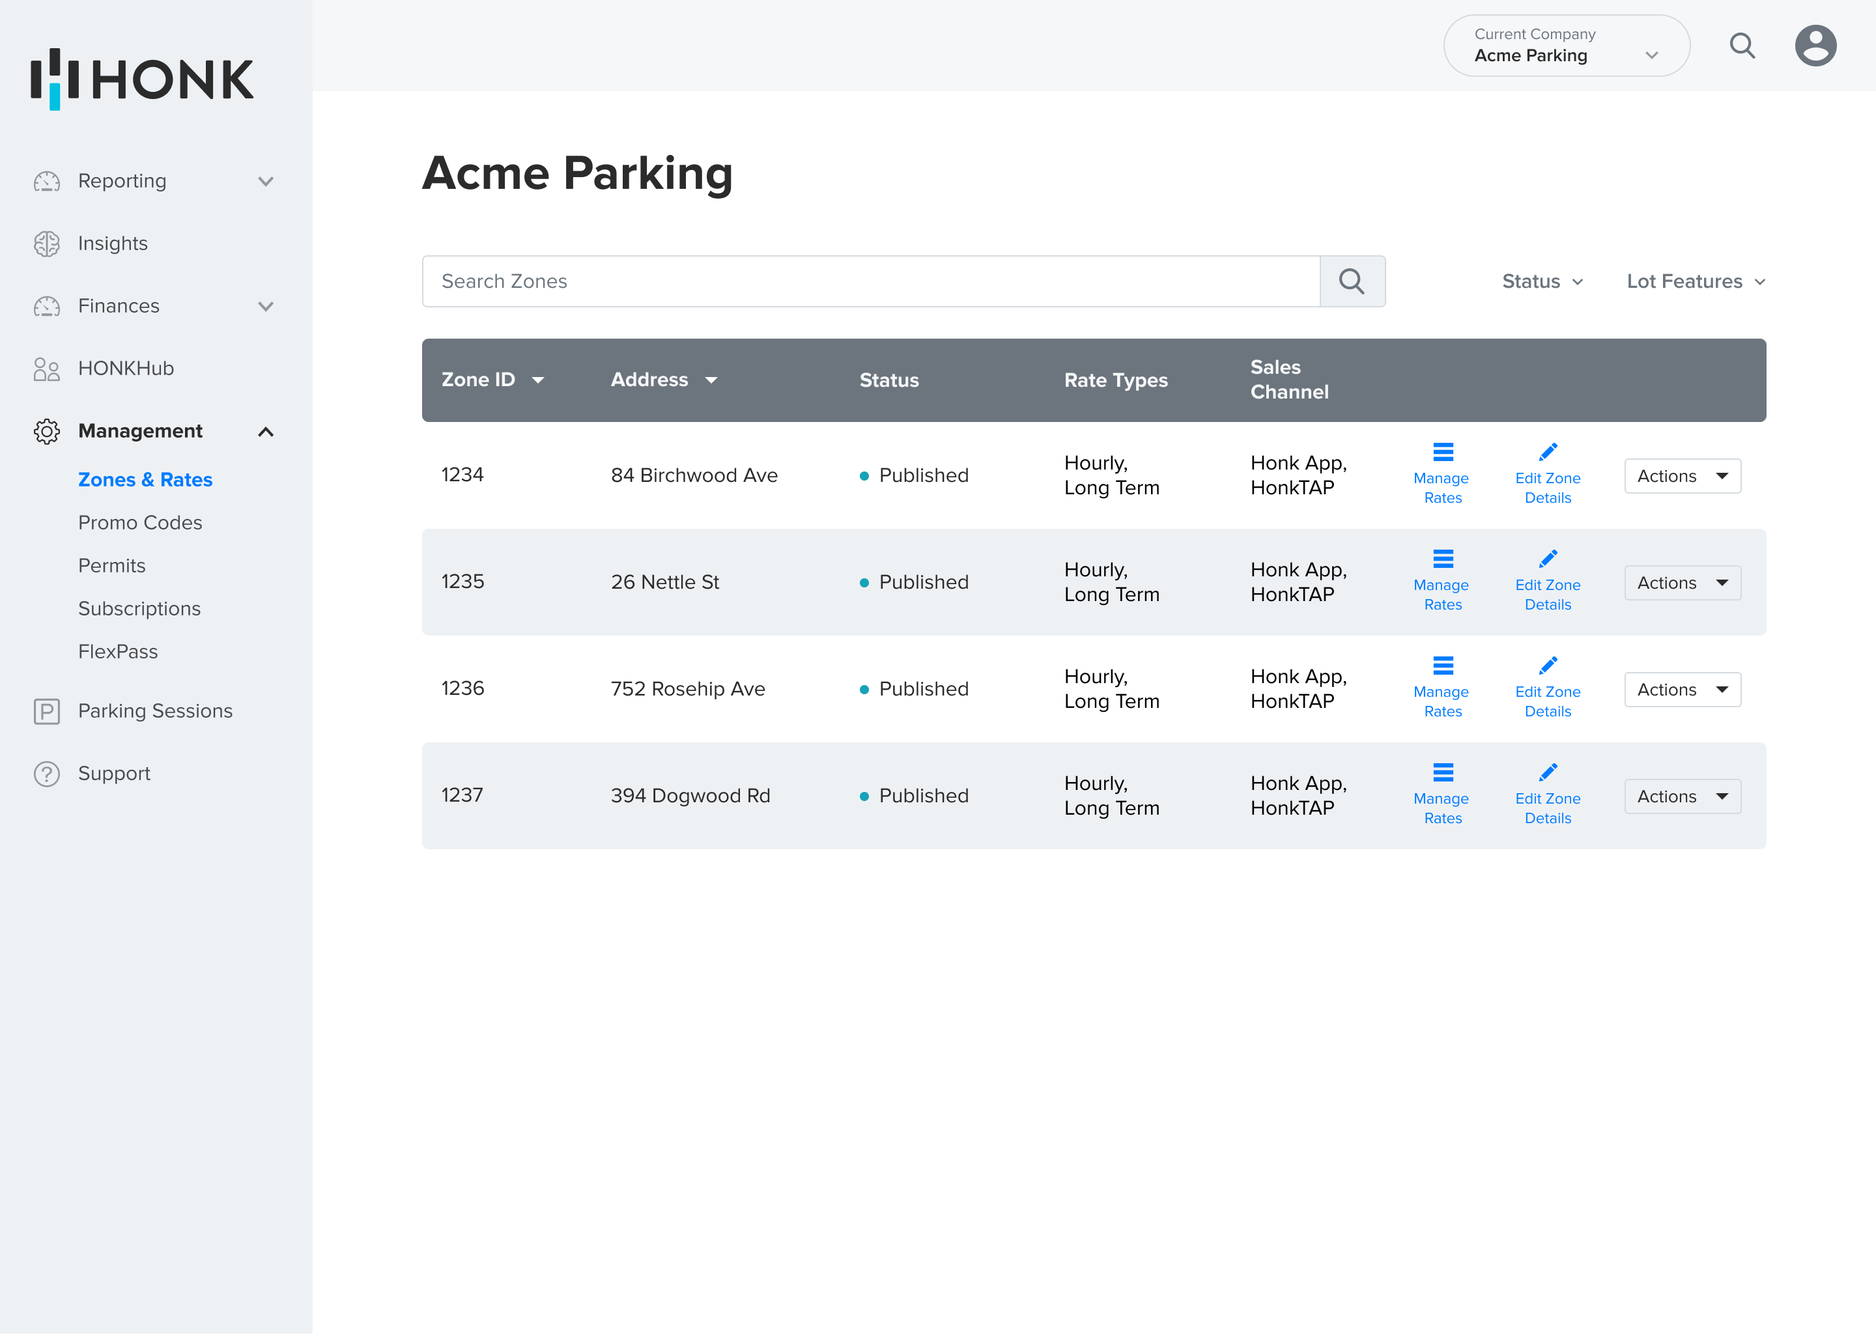Click Edit Zone Details pencil for zone 1236
This screenshot has height=1335, width=1876.
click(1547, 666)
